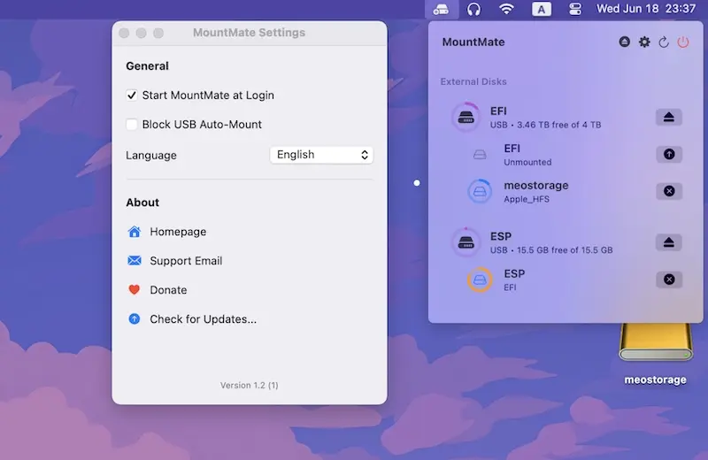Click the 'Unmounted' status text
Screen dimensions: 708x460
527,163
